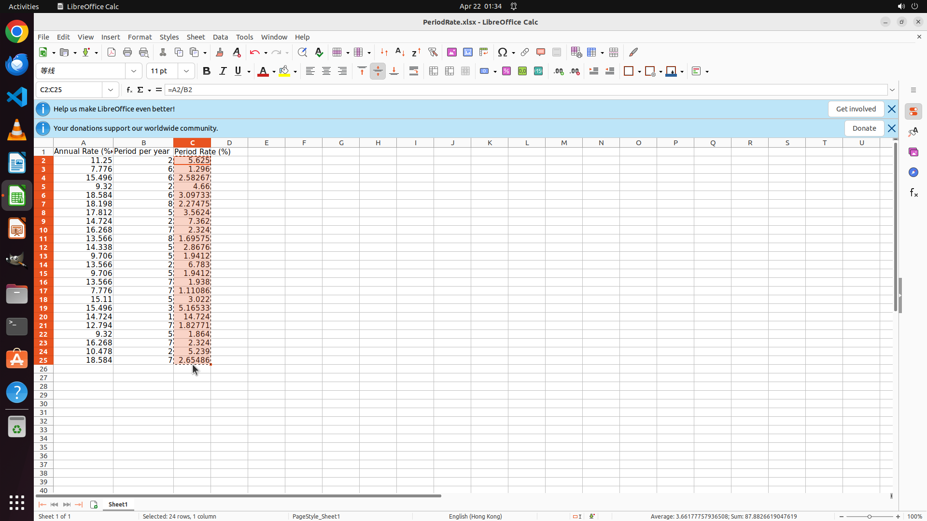This screenshot has height=521, width=927.
Task: Click the Sort Ascending icon
Action: click(x=400, y=52)
